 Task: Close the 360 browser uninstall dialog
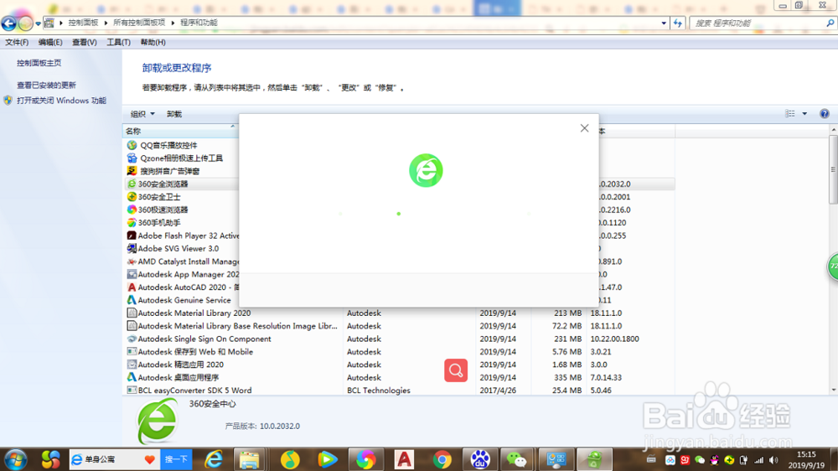point(584,128)
